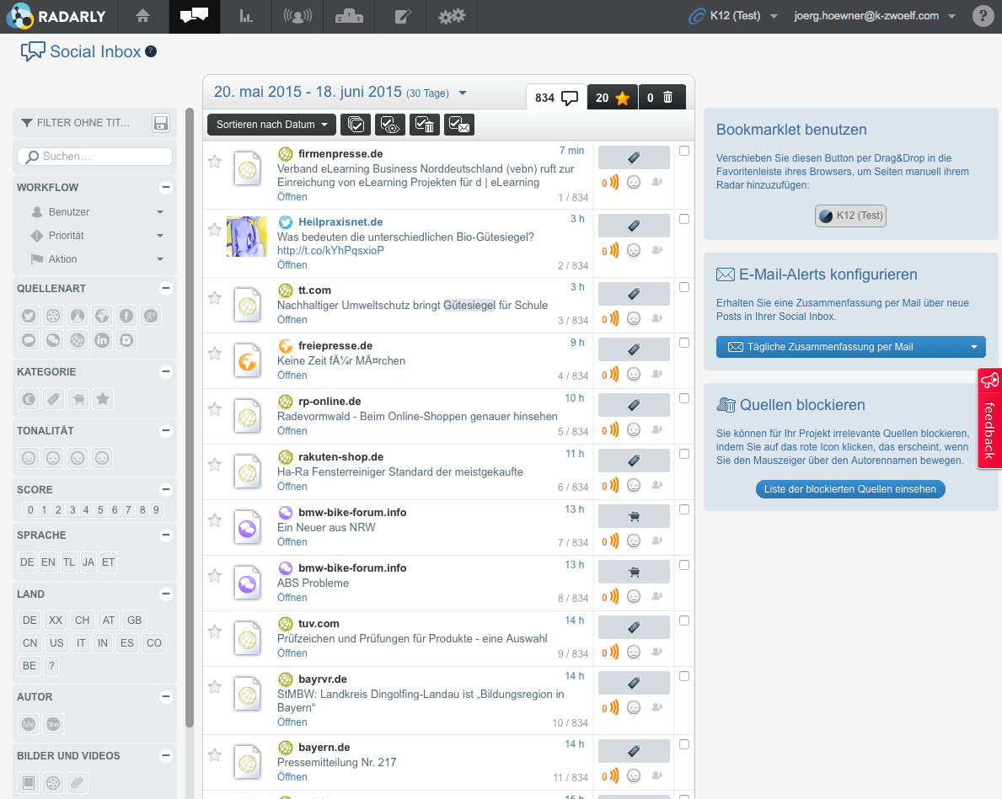
Task: Open the edit notes navigation icon
Action: (401, 16)
